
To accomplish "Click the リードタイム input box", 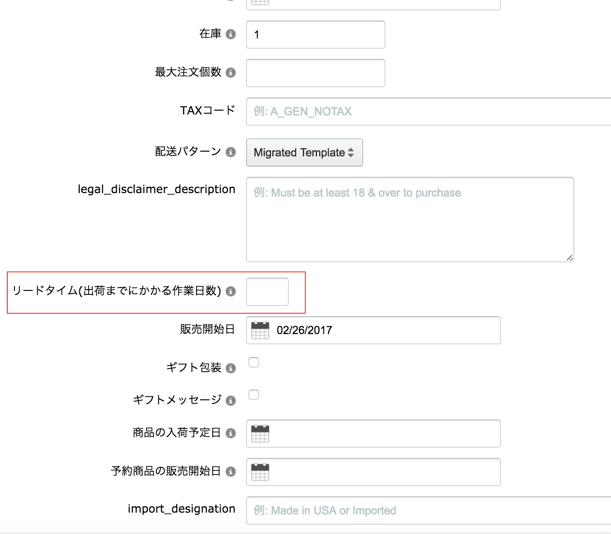I will [267, 292].
